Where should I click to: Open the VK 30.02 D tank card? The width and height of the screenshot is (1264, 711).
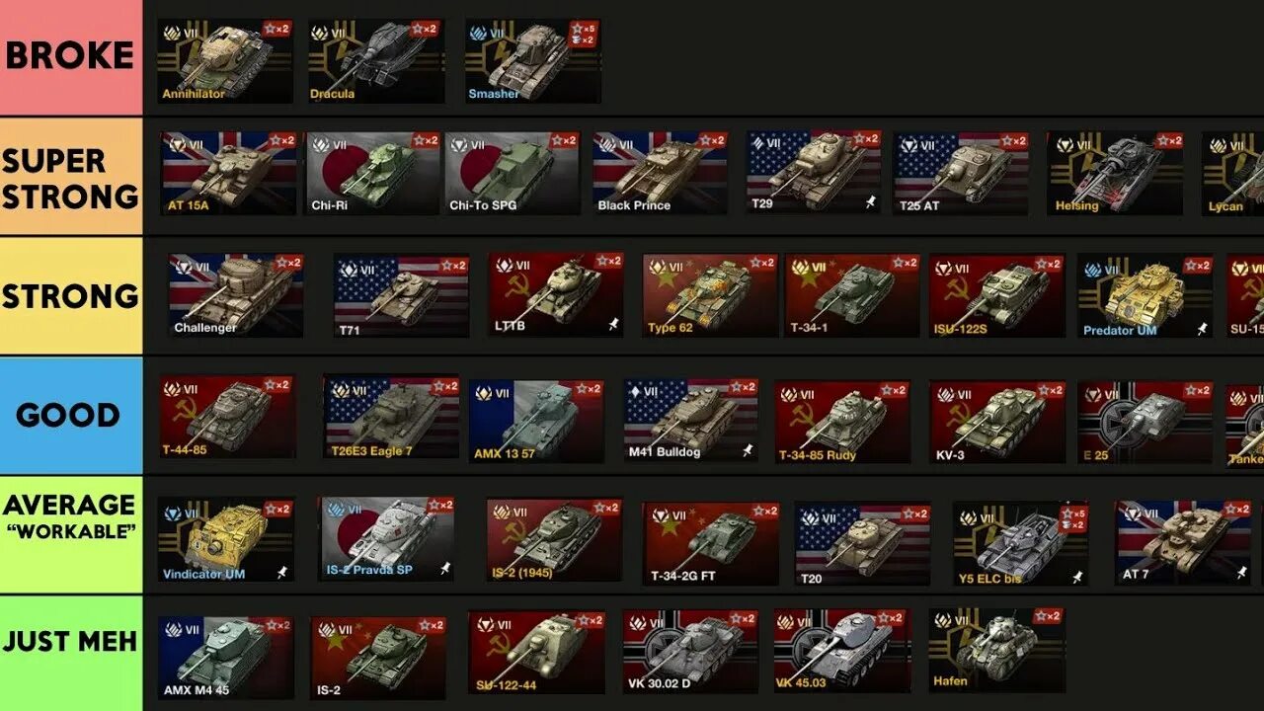[x=690, y=651]
